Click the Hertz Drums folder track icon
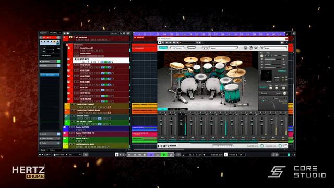Image resolution: width=334 pixels, height=188 pixels. (67, 45)
